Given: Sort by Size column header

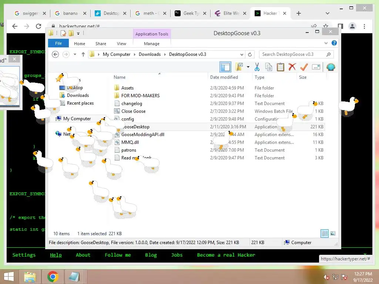Looking at the screenshot, I should [x=303, y=77].
